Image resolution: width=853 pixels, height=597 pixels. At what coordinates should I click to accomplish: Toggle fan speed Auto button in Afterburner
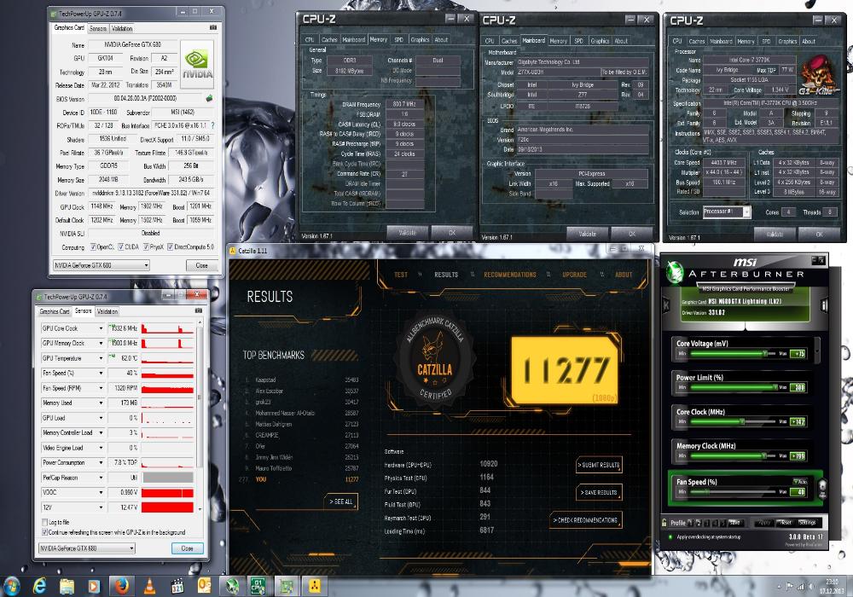pos(800,482)
